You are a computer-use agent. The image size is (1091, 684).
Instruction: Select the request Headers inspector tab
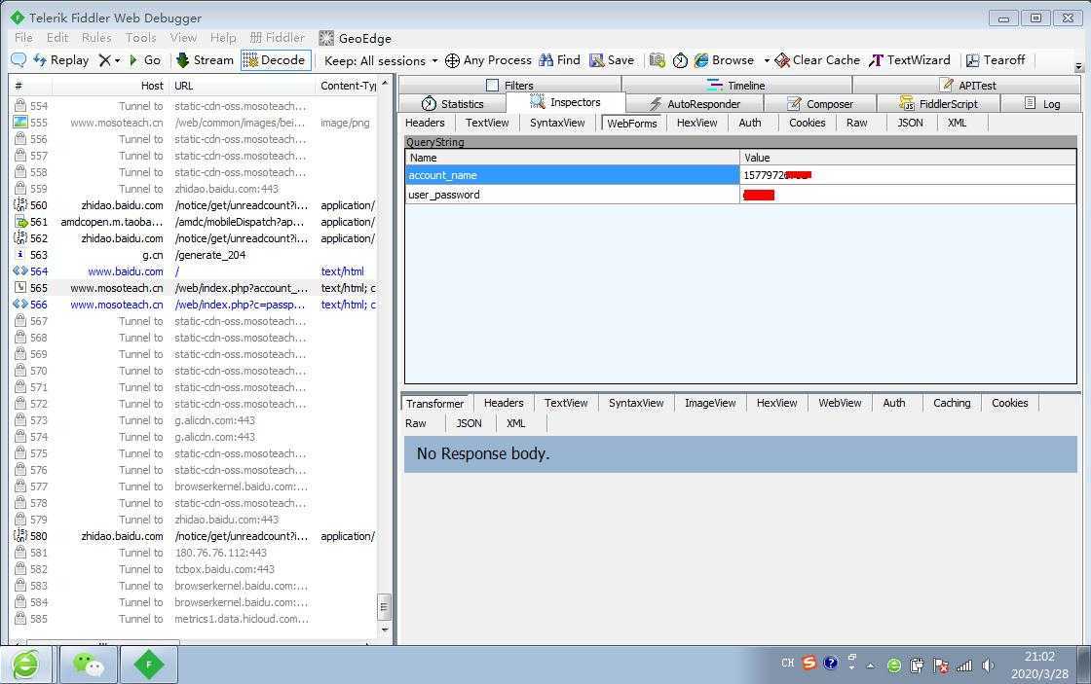pos(425,123)
